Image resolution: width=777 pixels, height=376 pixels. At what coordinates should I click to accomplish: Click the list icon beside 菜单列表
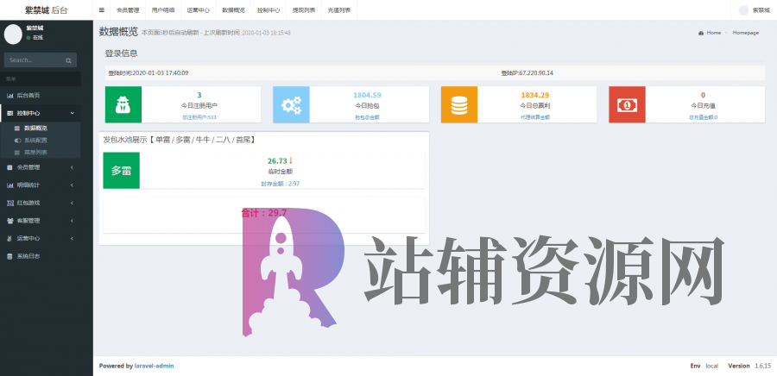[x=17, y=153]
